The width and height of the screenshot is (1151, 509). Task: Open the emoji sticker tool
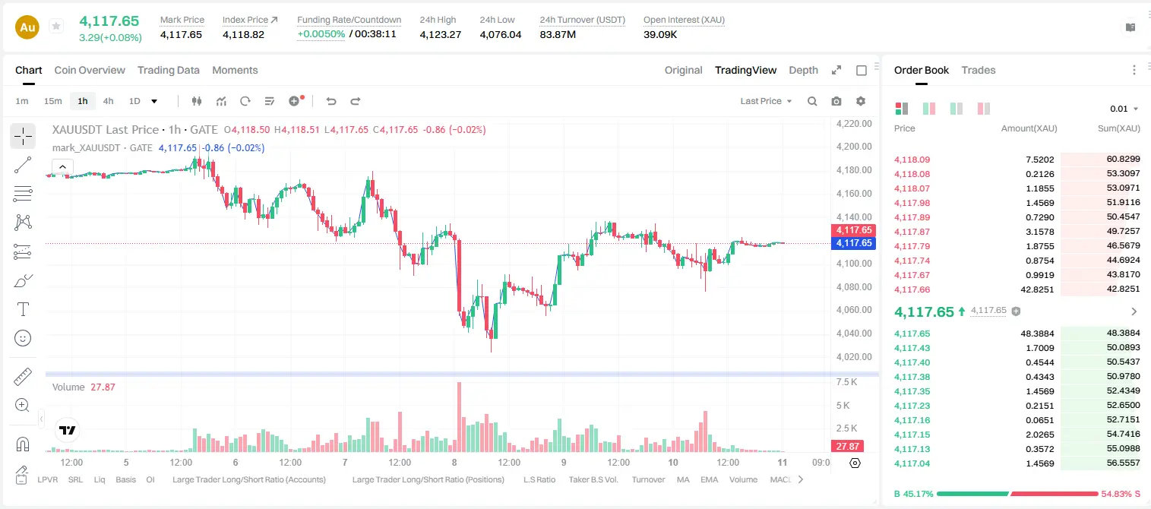(23, 338)
